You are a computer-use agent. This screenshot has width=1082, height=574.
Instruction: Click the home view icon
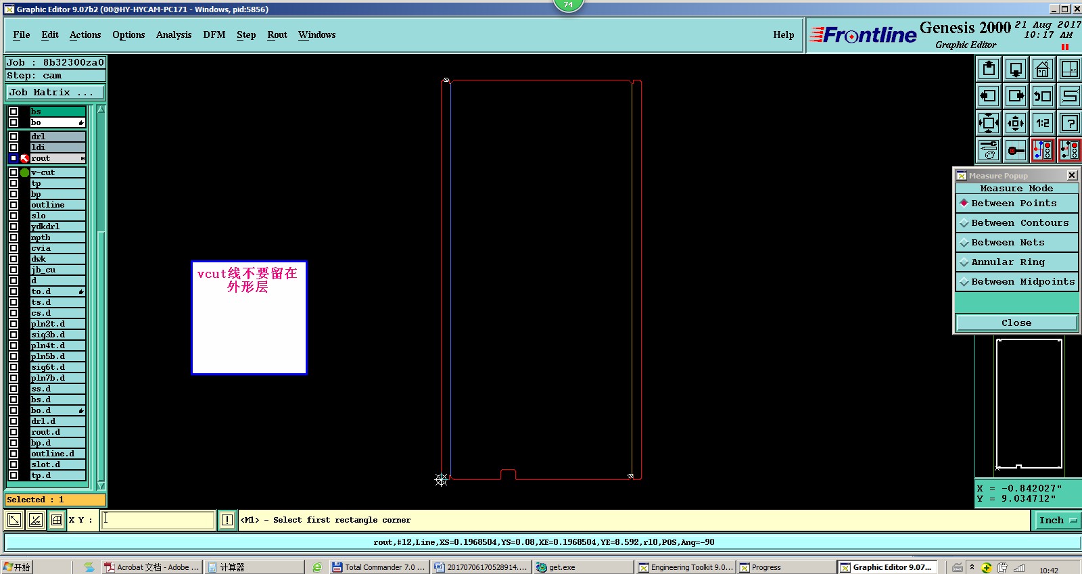[1043, 69]
